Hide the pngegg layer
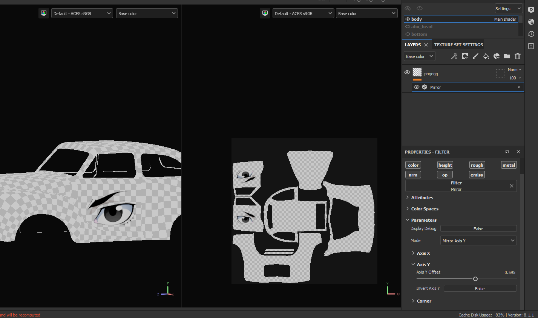This screenshot has height=318, width=538. [407, 72]
